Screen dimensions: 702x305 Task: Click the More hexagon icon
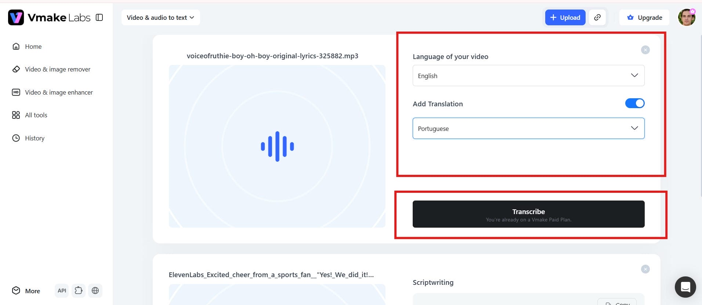(x=16, y=291)
